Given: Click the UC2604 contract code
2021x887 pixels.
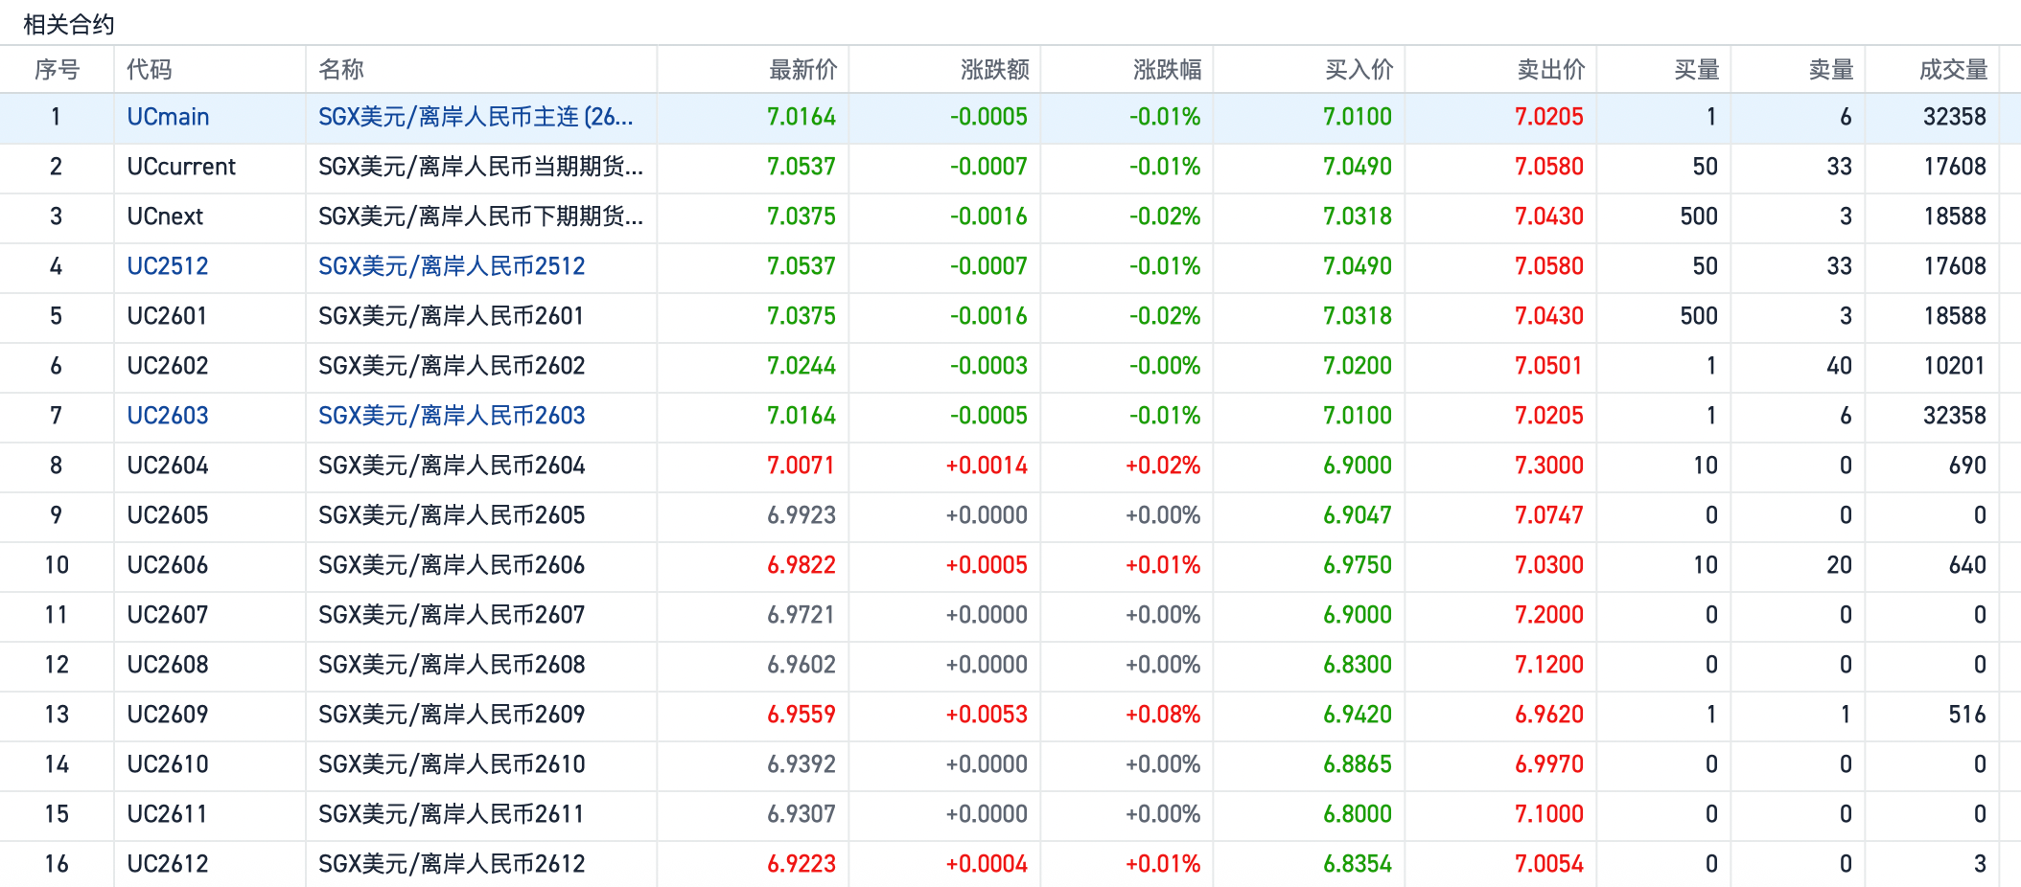Looking at the screenshot, I should [168, 466].
